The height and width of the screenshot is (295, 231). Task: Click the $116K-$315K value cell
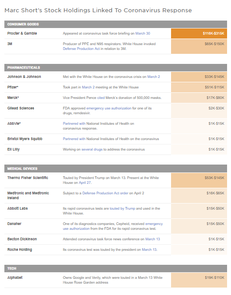coord(199,34)
